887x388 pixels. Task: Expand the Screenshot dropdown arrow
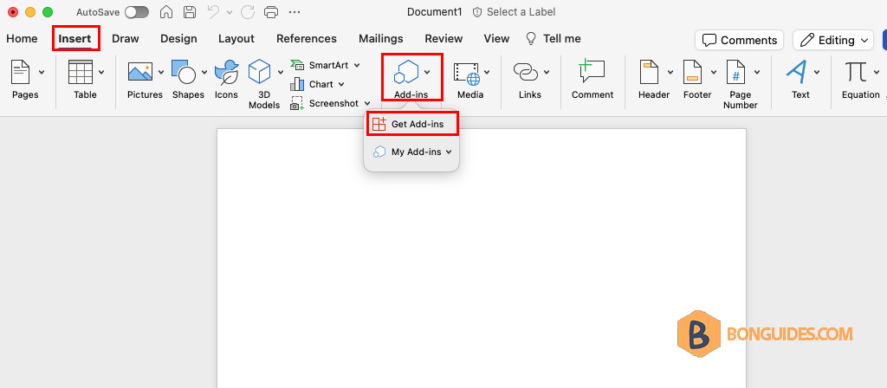[367, 104]
